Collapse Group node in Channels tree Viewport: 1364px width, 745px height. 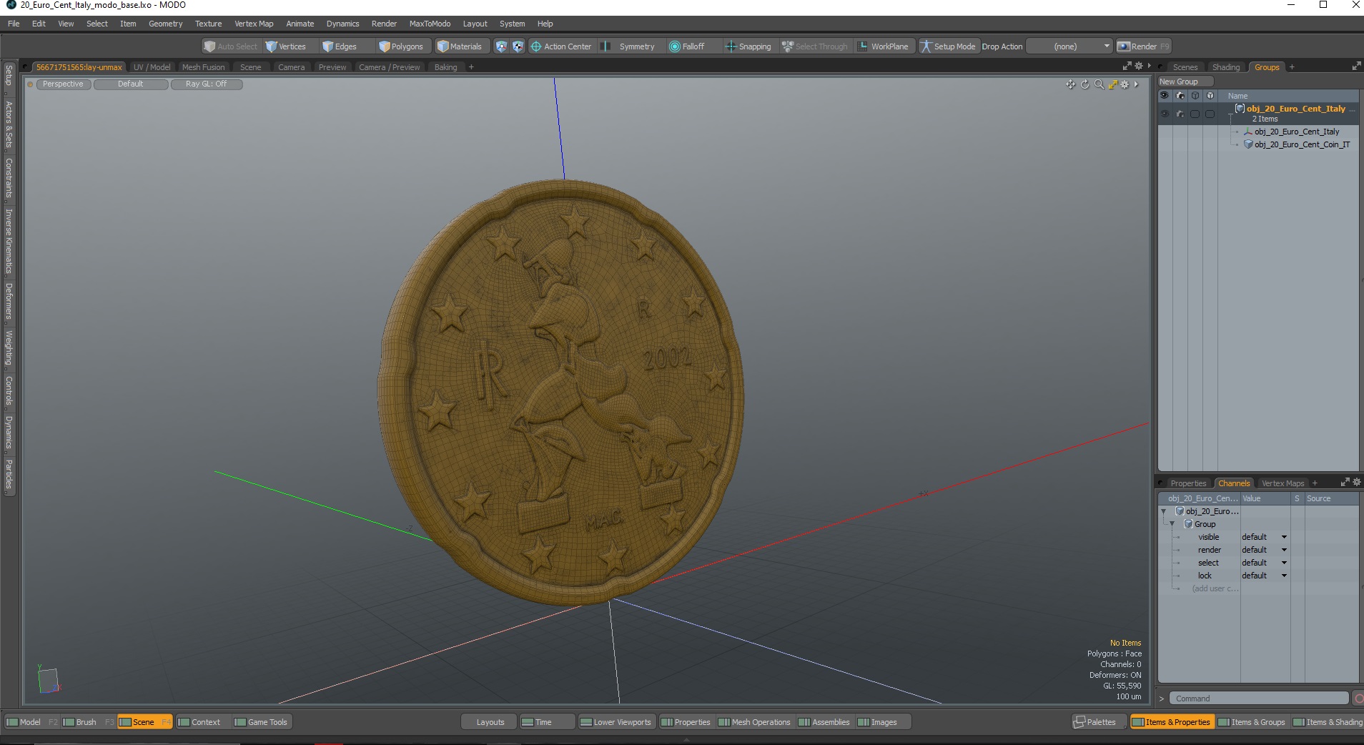point(1172,524)
